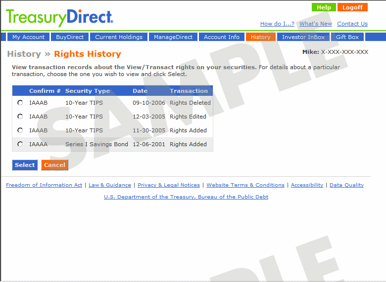This screenshot has width=386, height=282.
Task: Click the date 12-03-2005
Action: pyautogui.click(x=149, y=117)
